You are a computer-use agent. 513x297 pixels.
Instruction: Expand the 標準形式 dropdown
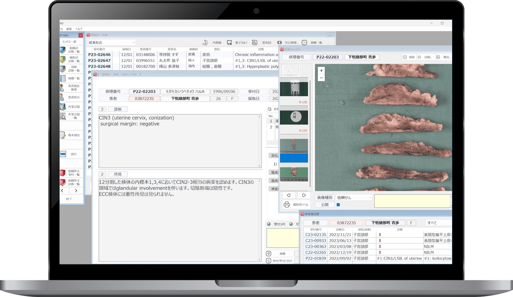(111, 43)
